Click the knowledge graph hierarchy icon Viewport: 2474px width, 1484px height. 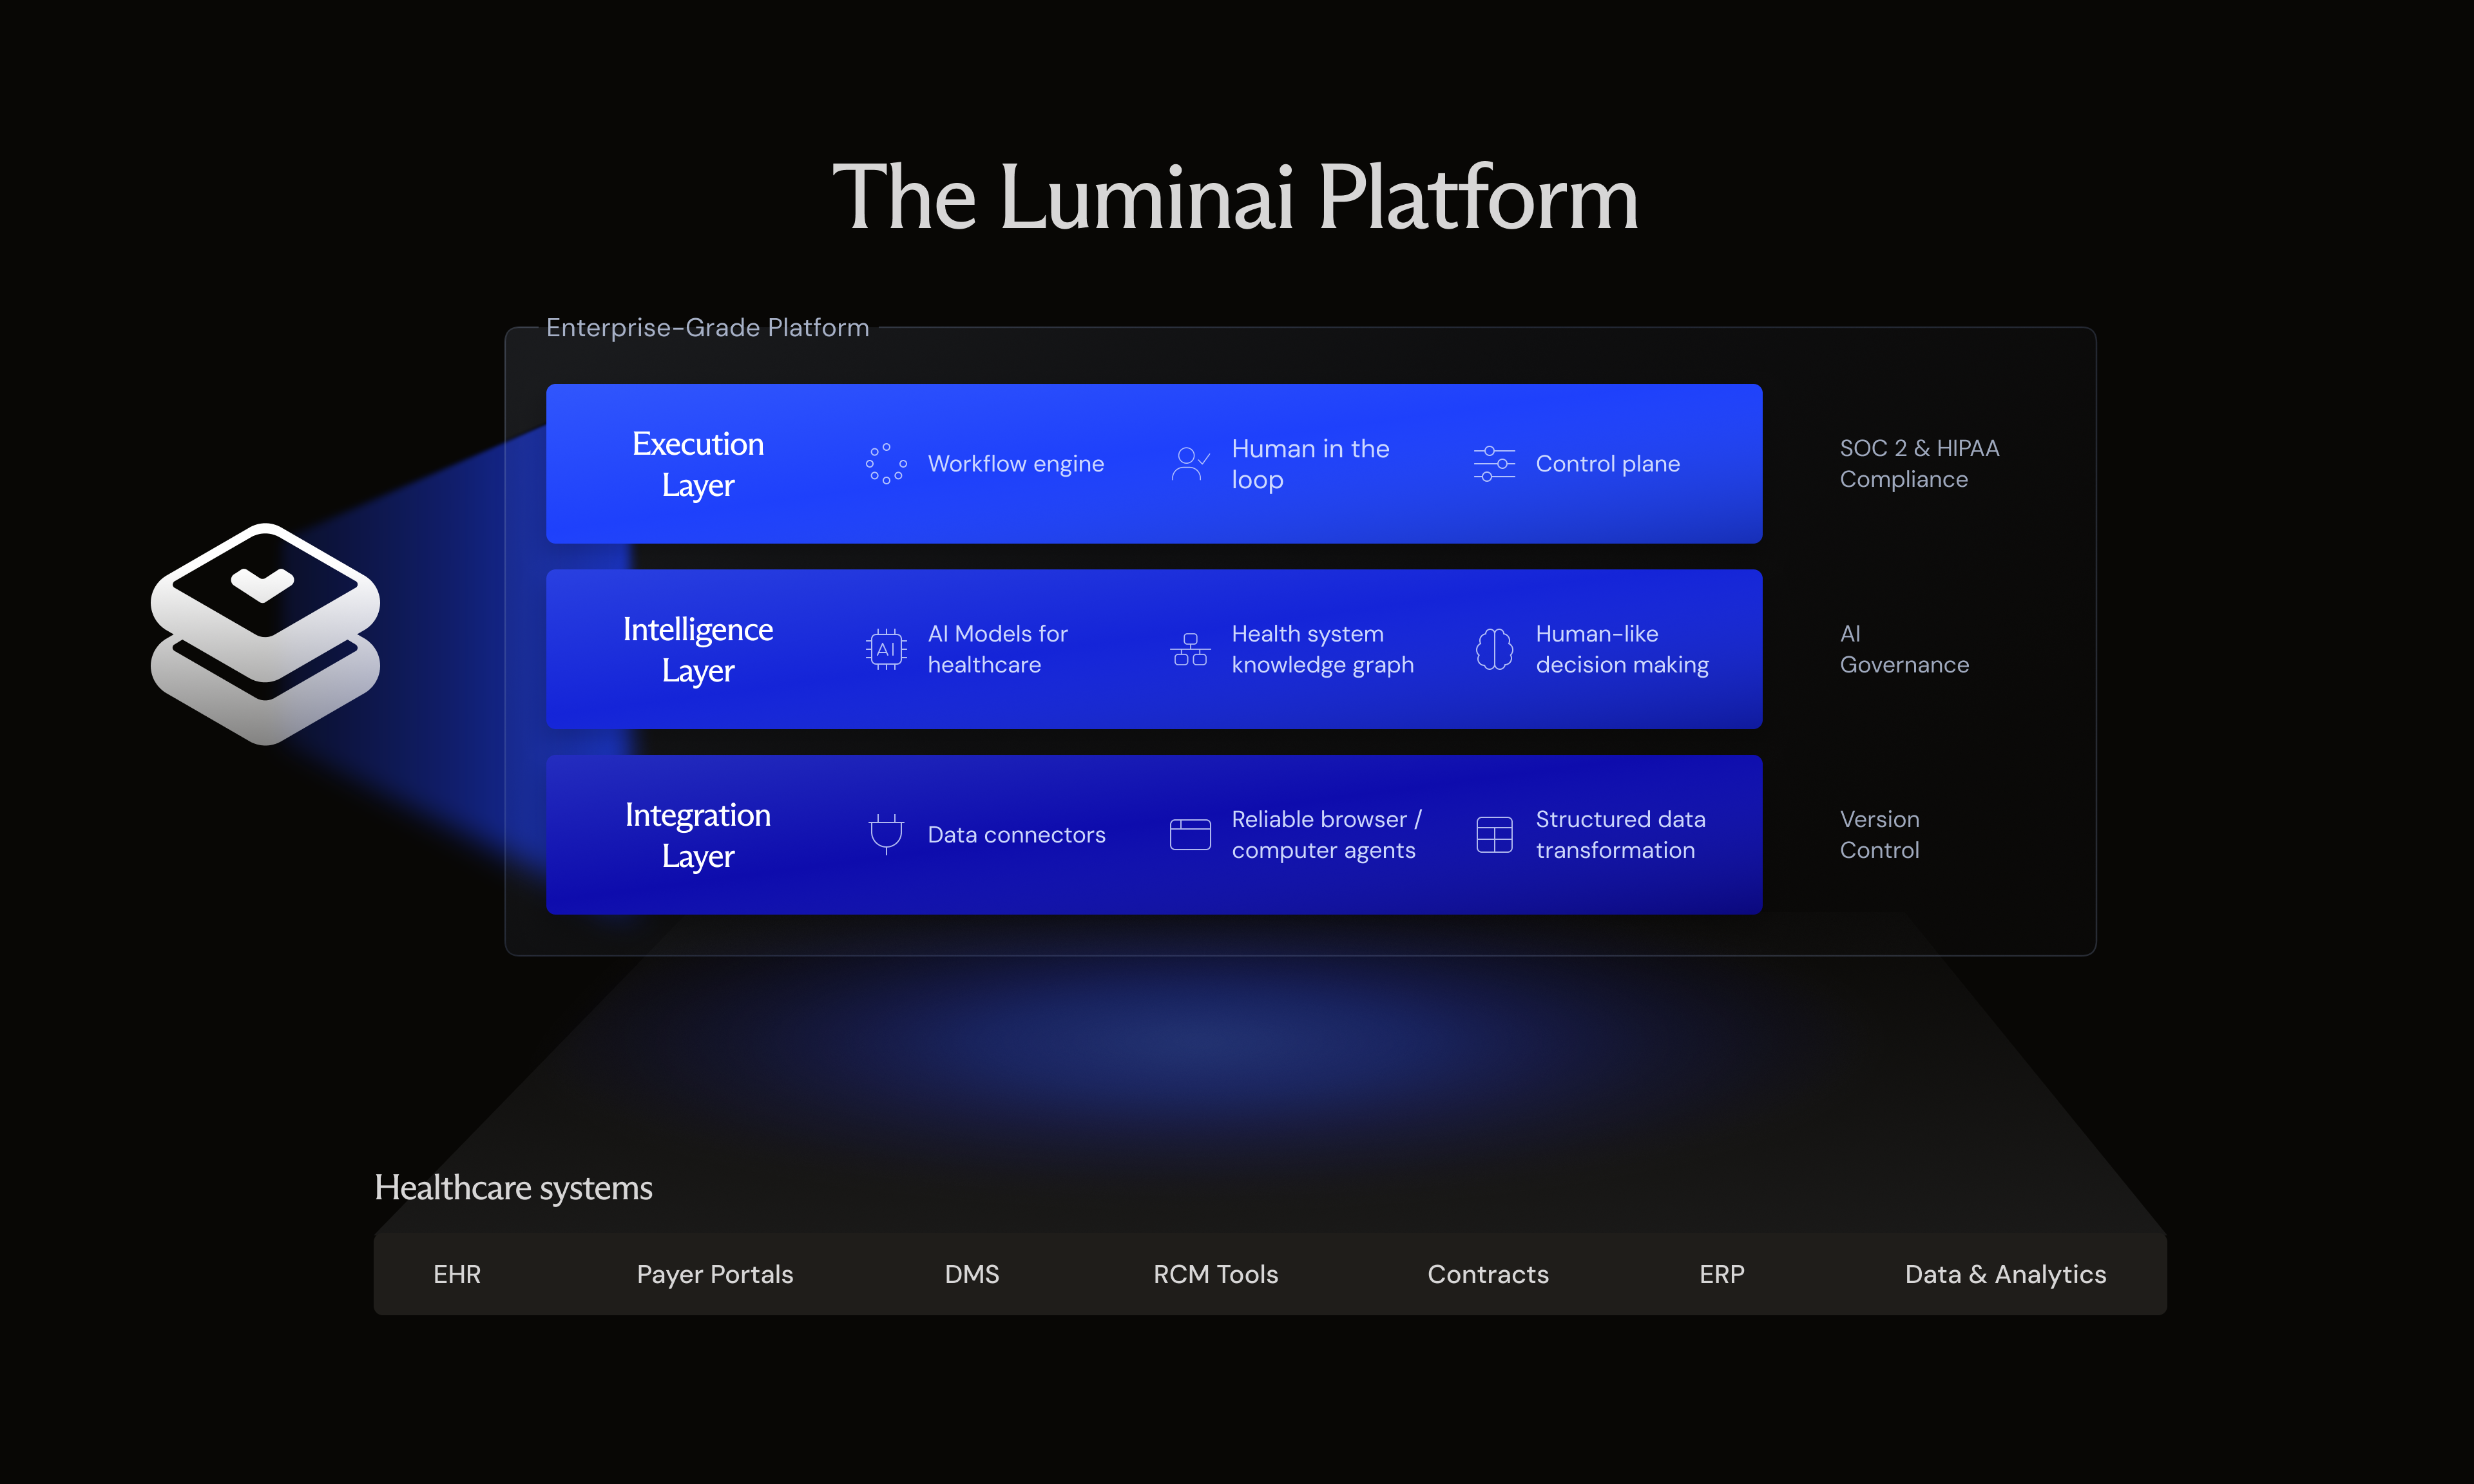click(1190, 649)
